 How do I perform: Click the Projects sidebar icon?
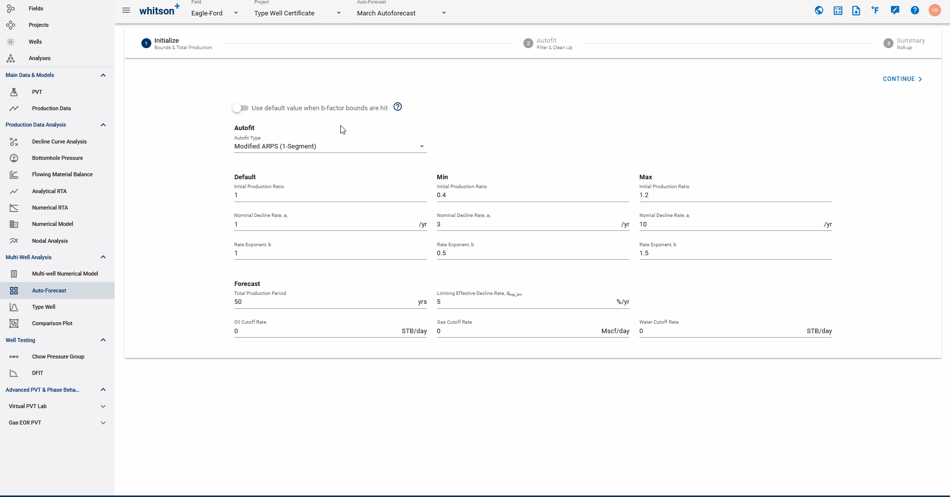(x=10, y=25)
